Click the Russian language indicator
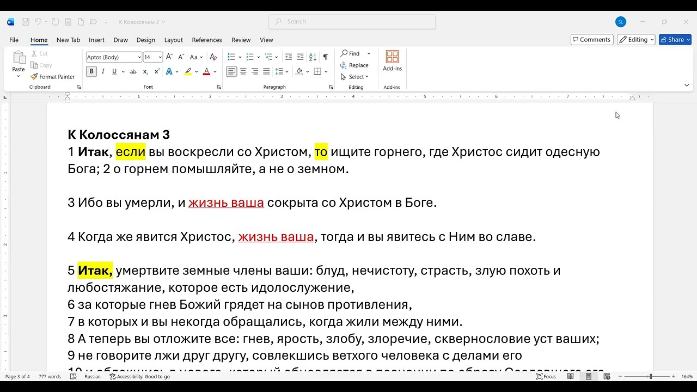The height and width of the screenshot is (392, 697). click(x=93, y=376)
